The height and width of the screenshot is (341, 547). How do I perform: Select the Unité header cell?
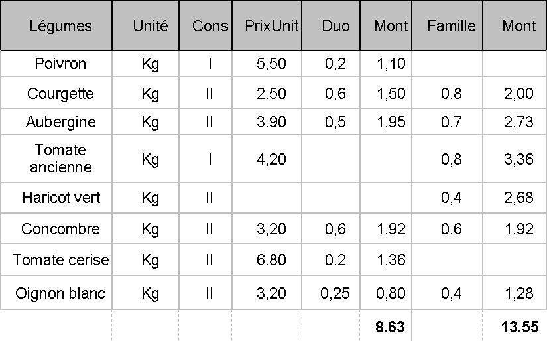(151, 26)
